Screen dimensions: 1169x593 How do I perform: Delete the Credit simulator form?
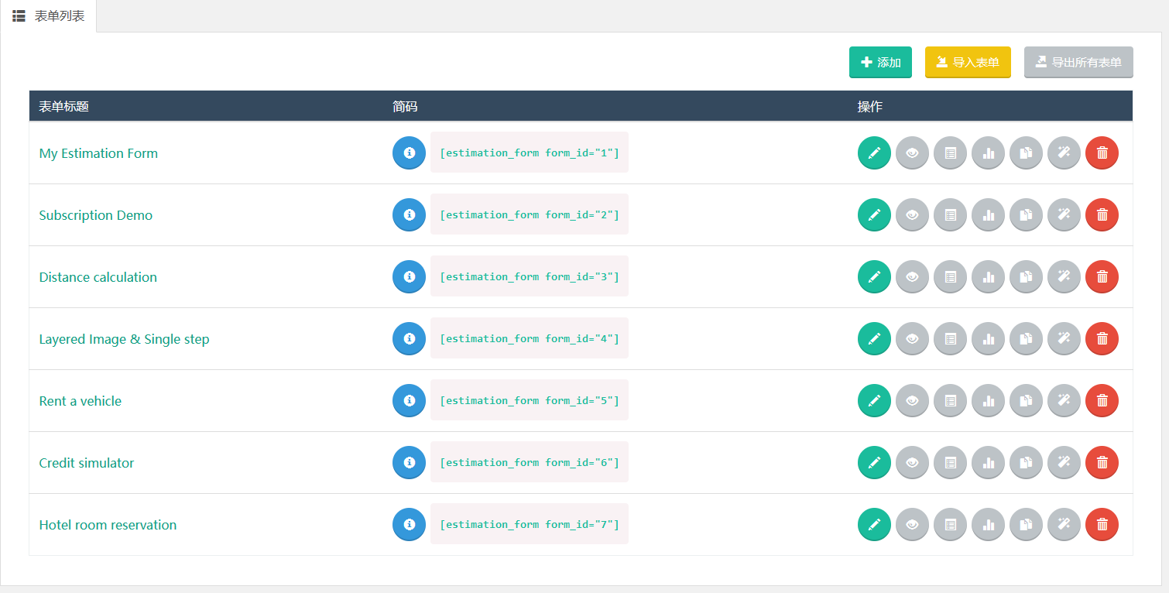[x=1102, y=462]
